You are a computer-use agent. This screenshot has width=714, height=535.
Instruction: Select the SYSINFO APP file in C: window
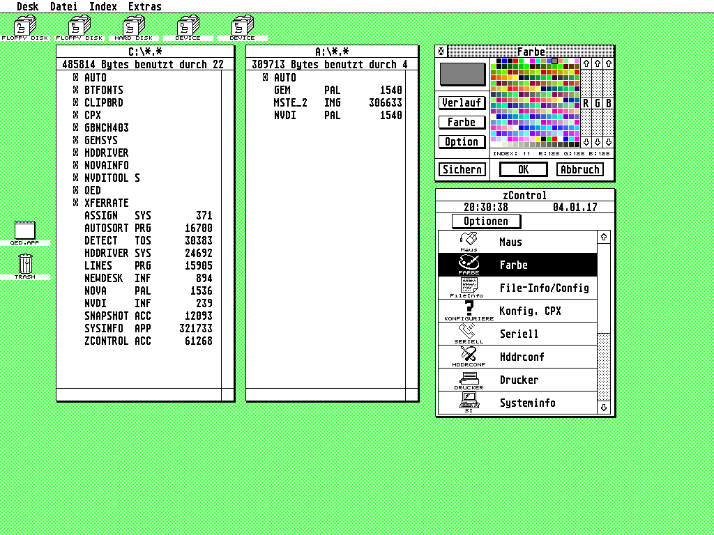click(149, 329)
